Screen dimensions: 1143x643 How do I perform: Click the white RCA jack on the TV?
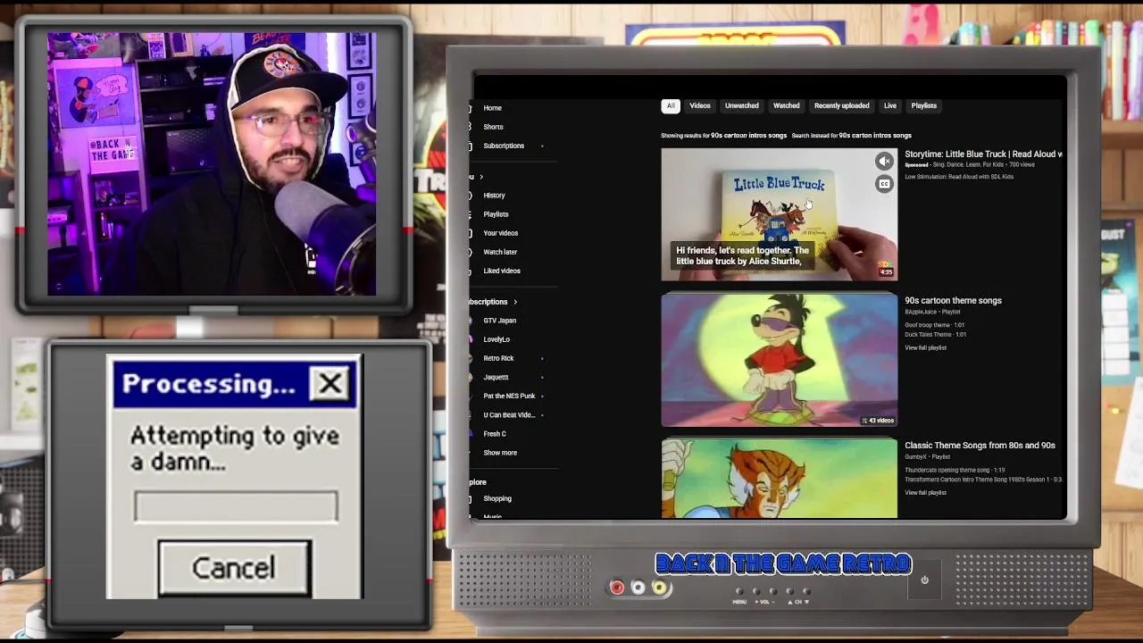click(638, 588)
